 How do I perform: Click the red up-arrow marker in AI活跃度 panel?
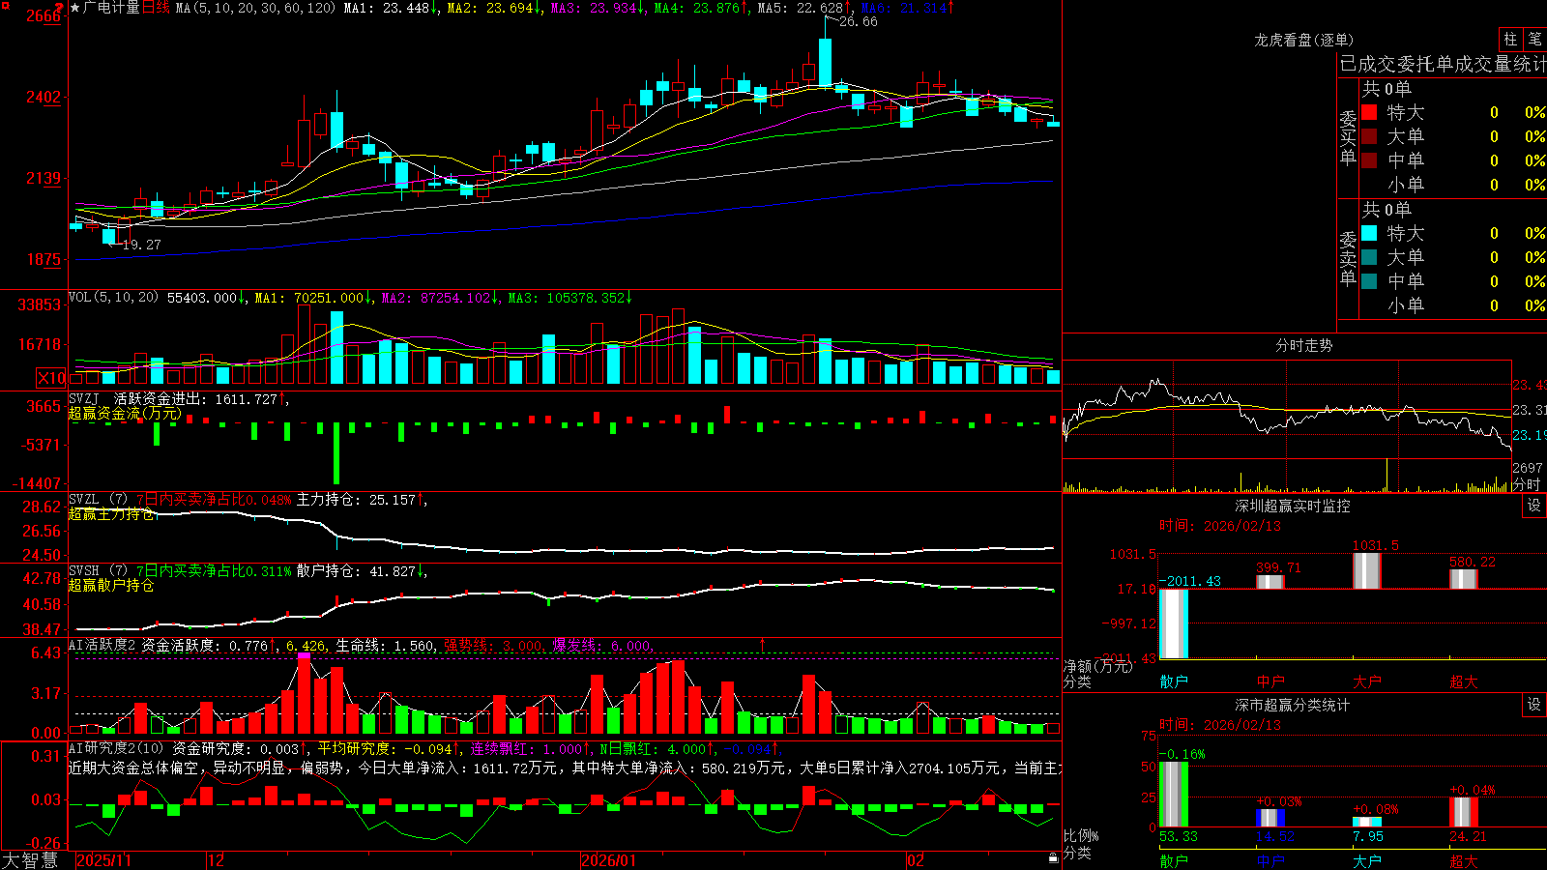(x=762, y=644)
